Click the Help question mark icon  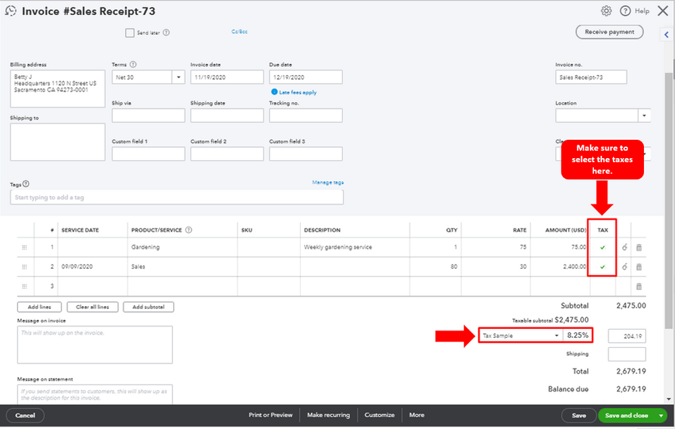[x=625, y=11]
